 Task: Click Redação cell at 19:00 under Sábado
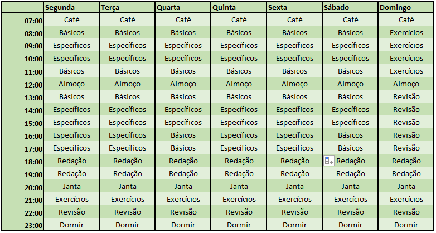[350, 173]
